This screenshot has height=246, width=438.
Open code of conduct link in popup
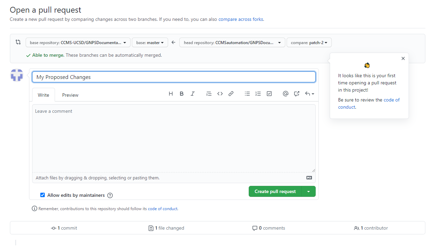369,104
